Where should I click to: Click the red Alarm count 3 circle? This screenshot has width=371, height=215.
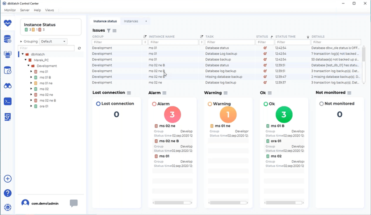click(x=172, y=114)
